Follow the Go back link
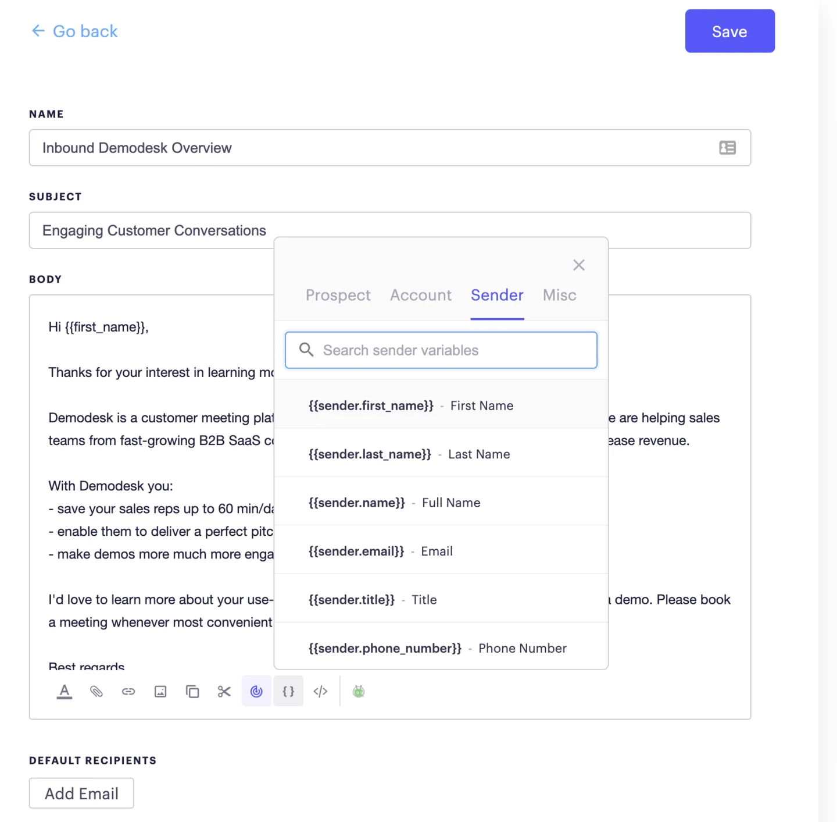The image size is (837, 822). coord(85,31)
